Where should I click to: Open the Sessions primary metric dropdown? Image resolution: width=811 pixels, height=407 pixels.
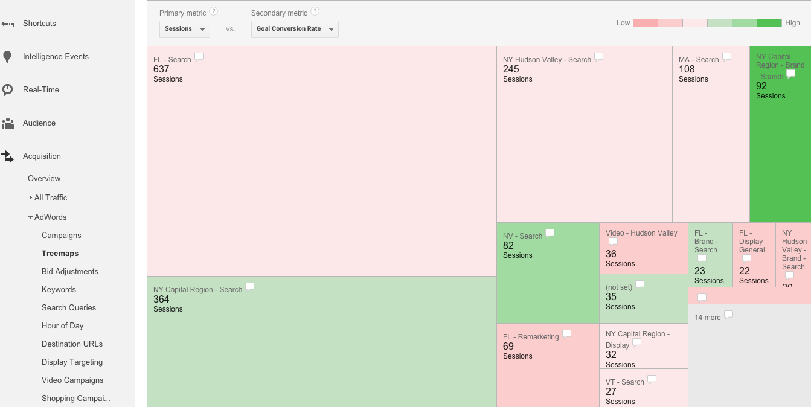click(x=185, y=29)
